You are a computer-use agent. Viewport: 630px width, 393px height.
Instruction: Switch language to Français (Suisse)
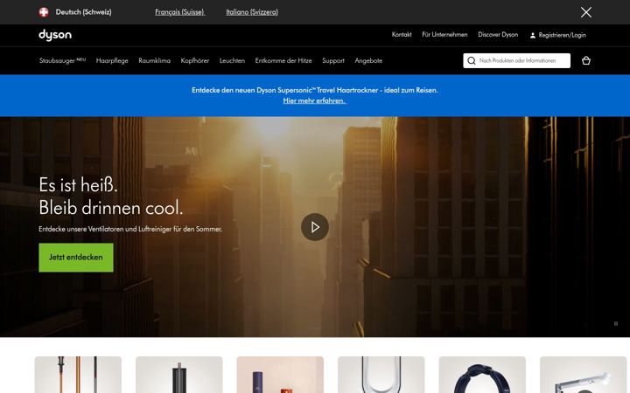pyautogui.click(x=179, y=12)
